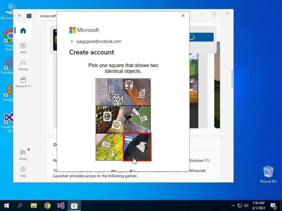This screenshot has height=211, width=282.
Task: Go back from ryegygore@outlook.com step
Action: click(72, 41)
